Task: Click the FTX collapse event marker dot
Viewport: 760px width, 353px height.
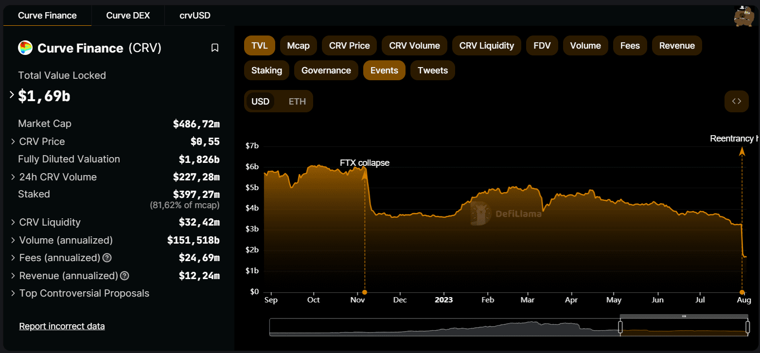Action: click(x=365, y=292)
